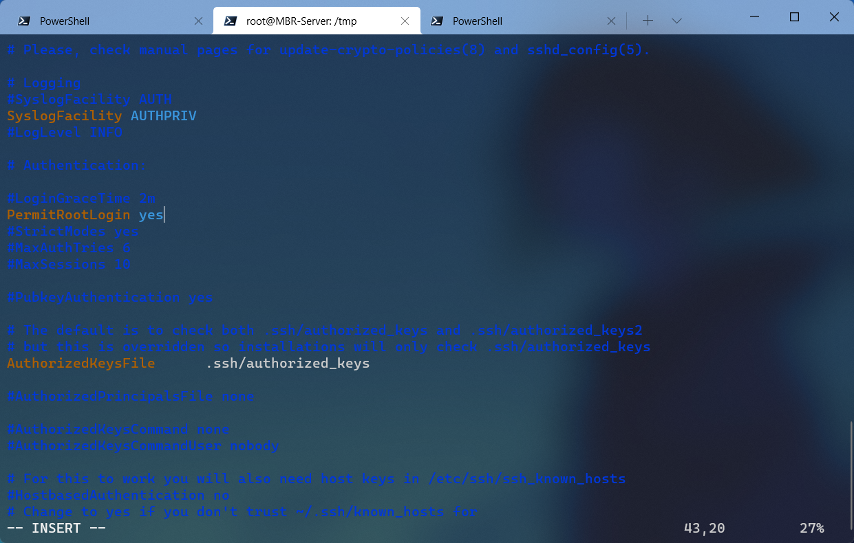The image size is (854, 543).
Task: Maximize the Windows Terminal window
Action: pyautogui.click(x=794, y=17)
